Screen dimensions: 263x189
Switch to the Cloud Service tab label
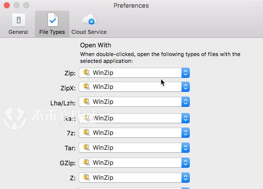[89, 32]
